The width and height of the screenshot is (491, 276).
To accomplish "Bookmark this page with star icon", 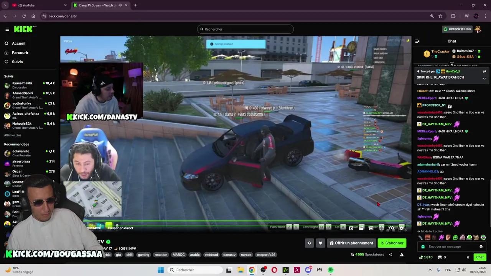I will click(440, 16).
